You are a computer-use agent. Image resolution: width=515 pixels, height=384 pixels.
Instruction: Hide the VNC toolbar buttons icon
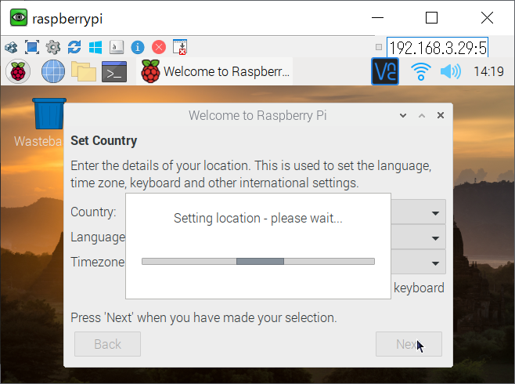[x=180, y=47]
